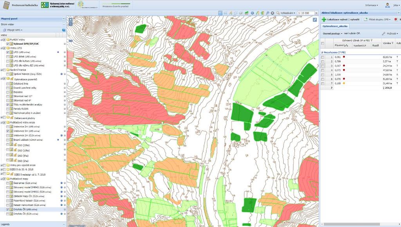
Task: Expand the Legendy panel
Action: (x=64, y=224)
